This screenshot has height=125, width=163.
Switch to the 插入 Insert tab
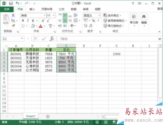click(x=32, y=9)
